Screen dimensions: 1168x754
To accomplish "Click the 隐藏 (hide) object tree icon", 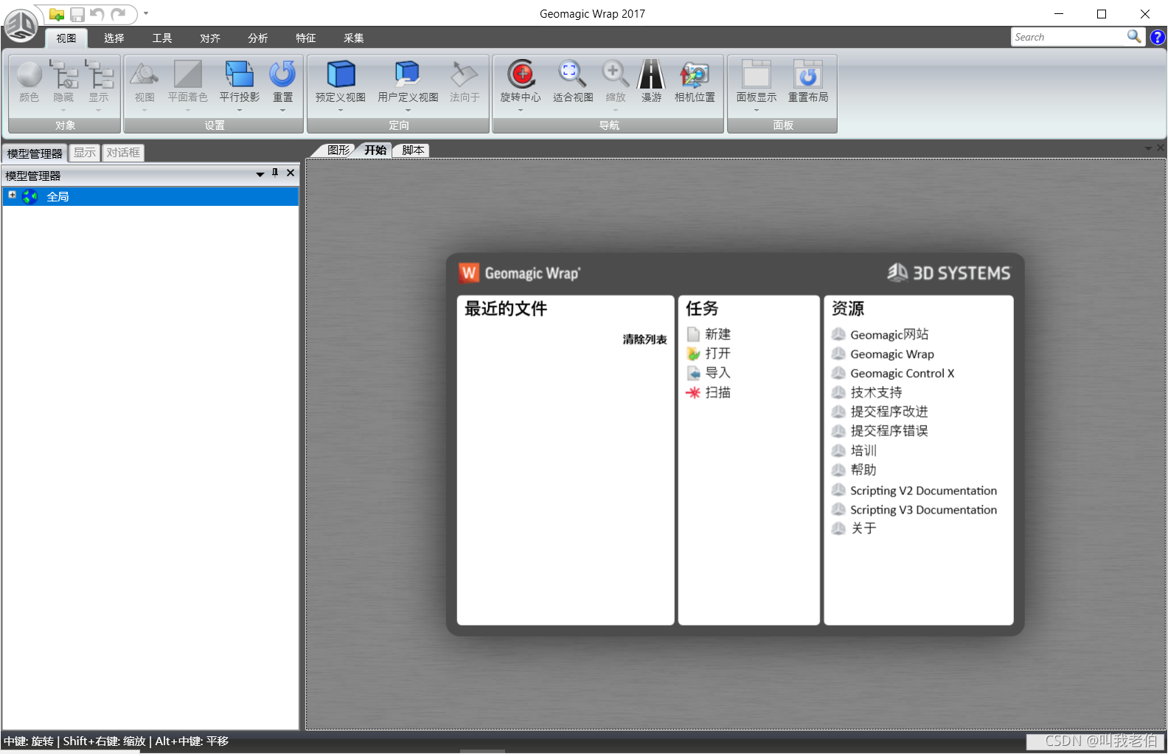I will click(x=64, y=75).
